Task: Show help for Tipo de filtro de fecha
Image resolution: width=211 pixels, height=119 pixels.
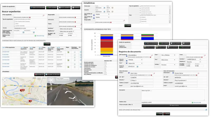Action: point(94,15)
